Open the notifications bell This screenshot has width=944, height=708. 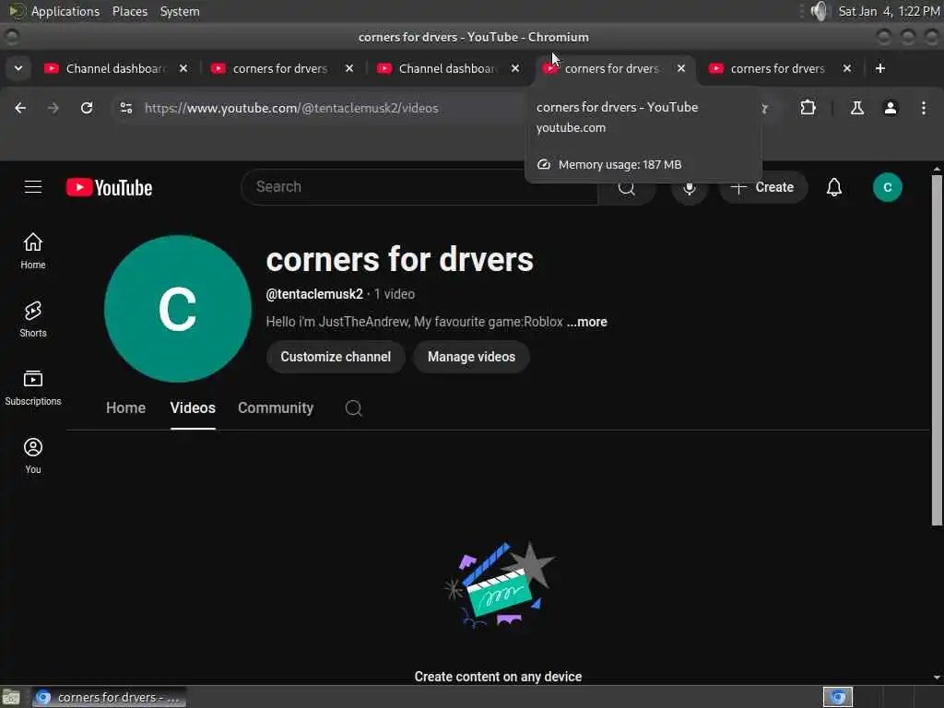pyautogui.click(x=833, y=187)
